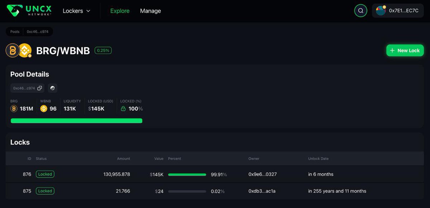Image resolution: width=430 pixels, height=208 pixels.
Task: Open the search icon in header
Action: pyautogui.click(x=360, y=11)
